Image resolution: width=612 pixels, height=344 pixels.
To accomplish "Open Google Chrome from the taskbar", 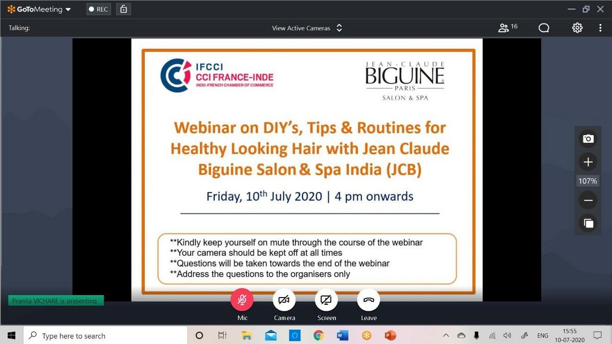I will click(319, 336).
